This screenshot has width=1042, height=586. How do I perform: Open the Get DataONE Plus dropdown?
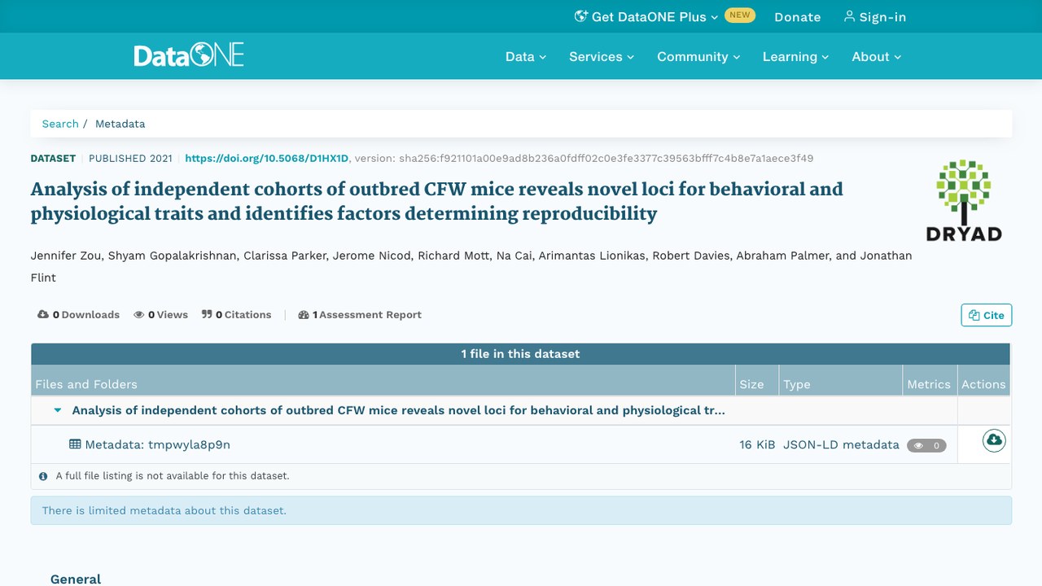(x=646, y=17)
